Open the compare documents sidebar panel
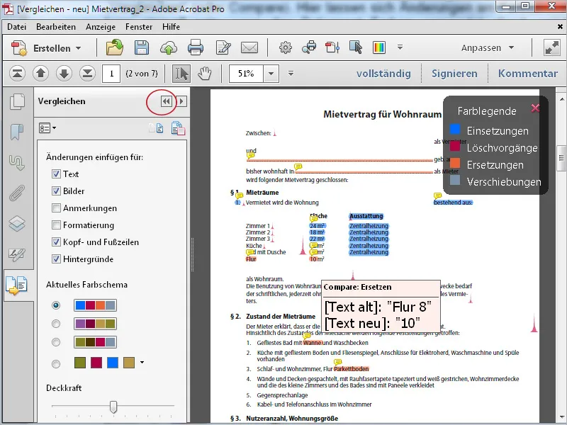Image resolution: width=567 pixels, height=425 pixels. click(x=16, y=285)
